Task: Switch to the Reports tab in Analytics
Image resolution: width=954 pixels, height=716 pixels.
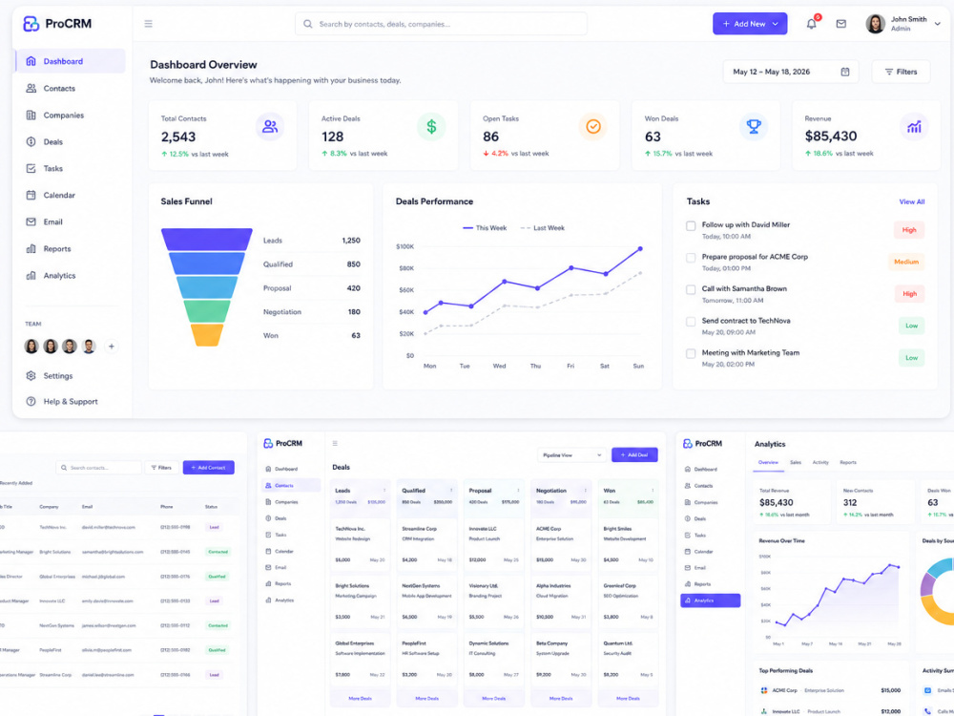Action: (x=847, y=463)
